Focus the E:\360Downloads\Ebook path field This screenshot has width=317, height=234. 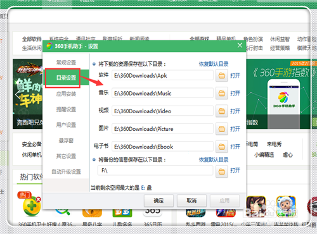[162, 147]
